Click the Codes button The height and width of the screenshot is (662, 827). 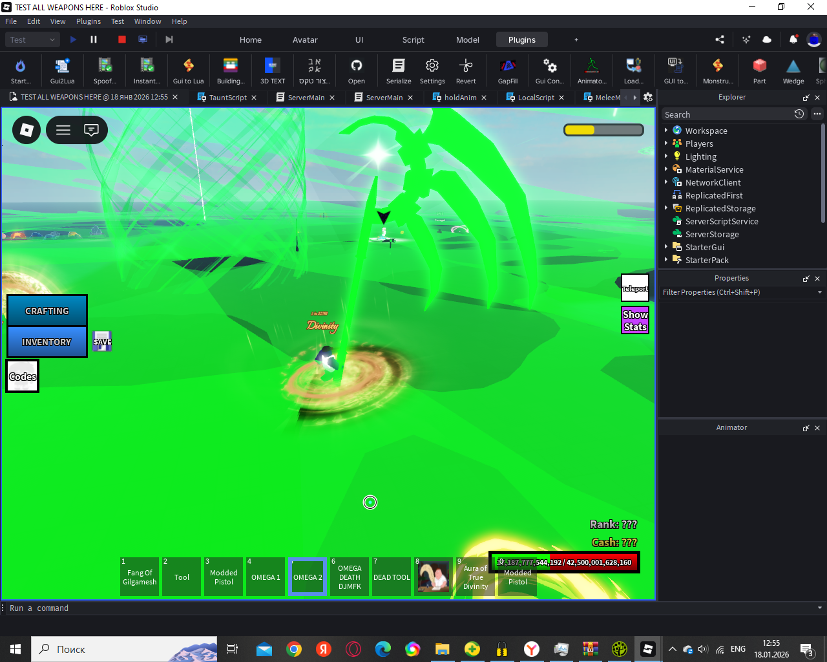pyautogui.click(x=23, y=376)
